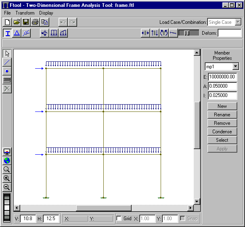Show deformed configuration diagram

pos(173,33)
